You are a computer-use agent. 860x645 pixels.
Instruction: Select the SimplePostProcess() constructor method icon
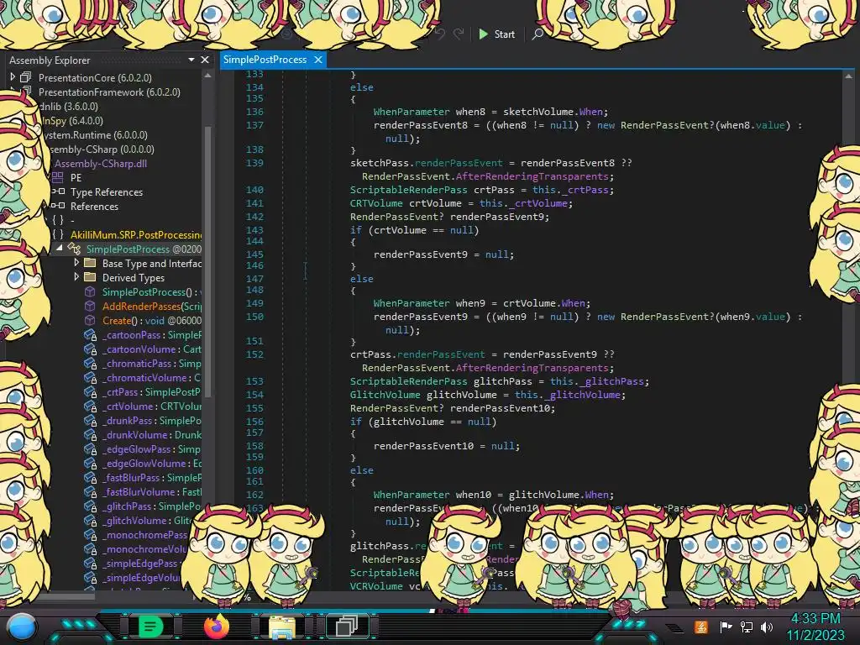click(x=90, y=291)
